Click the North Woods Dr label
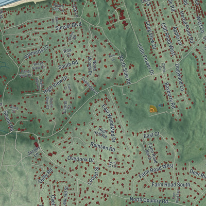The width and height of the screenshot is (206, 206). pyautogui.click(x=92, y=66)
